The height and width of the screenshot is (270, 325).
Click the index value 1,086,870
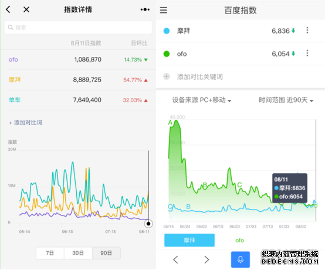point(87,60)
